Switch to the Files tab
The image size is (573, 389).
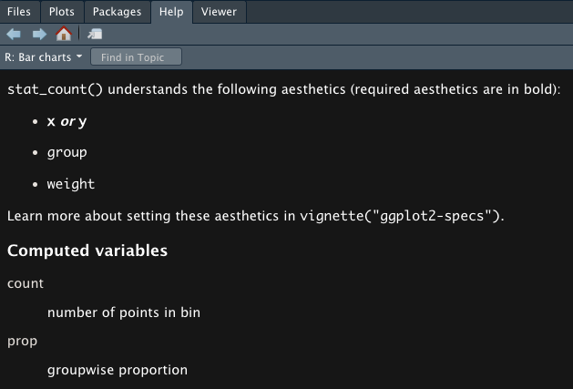tap(19, 12)
